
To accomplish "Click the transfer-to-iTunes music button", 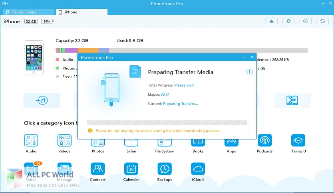I will pos(42,100).
